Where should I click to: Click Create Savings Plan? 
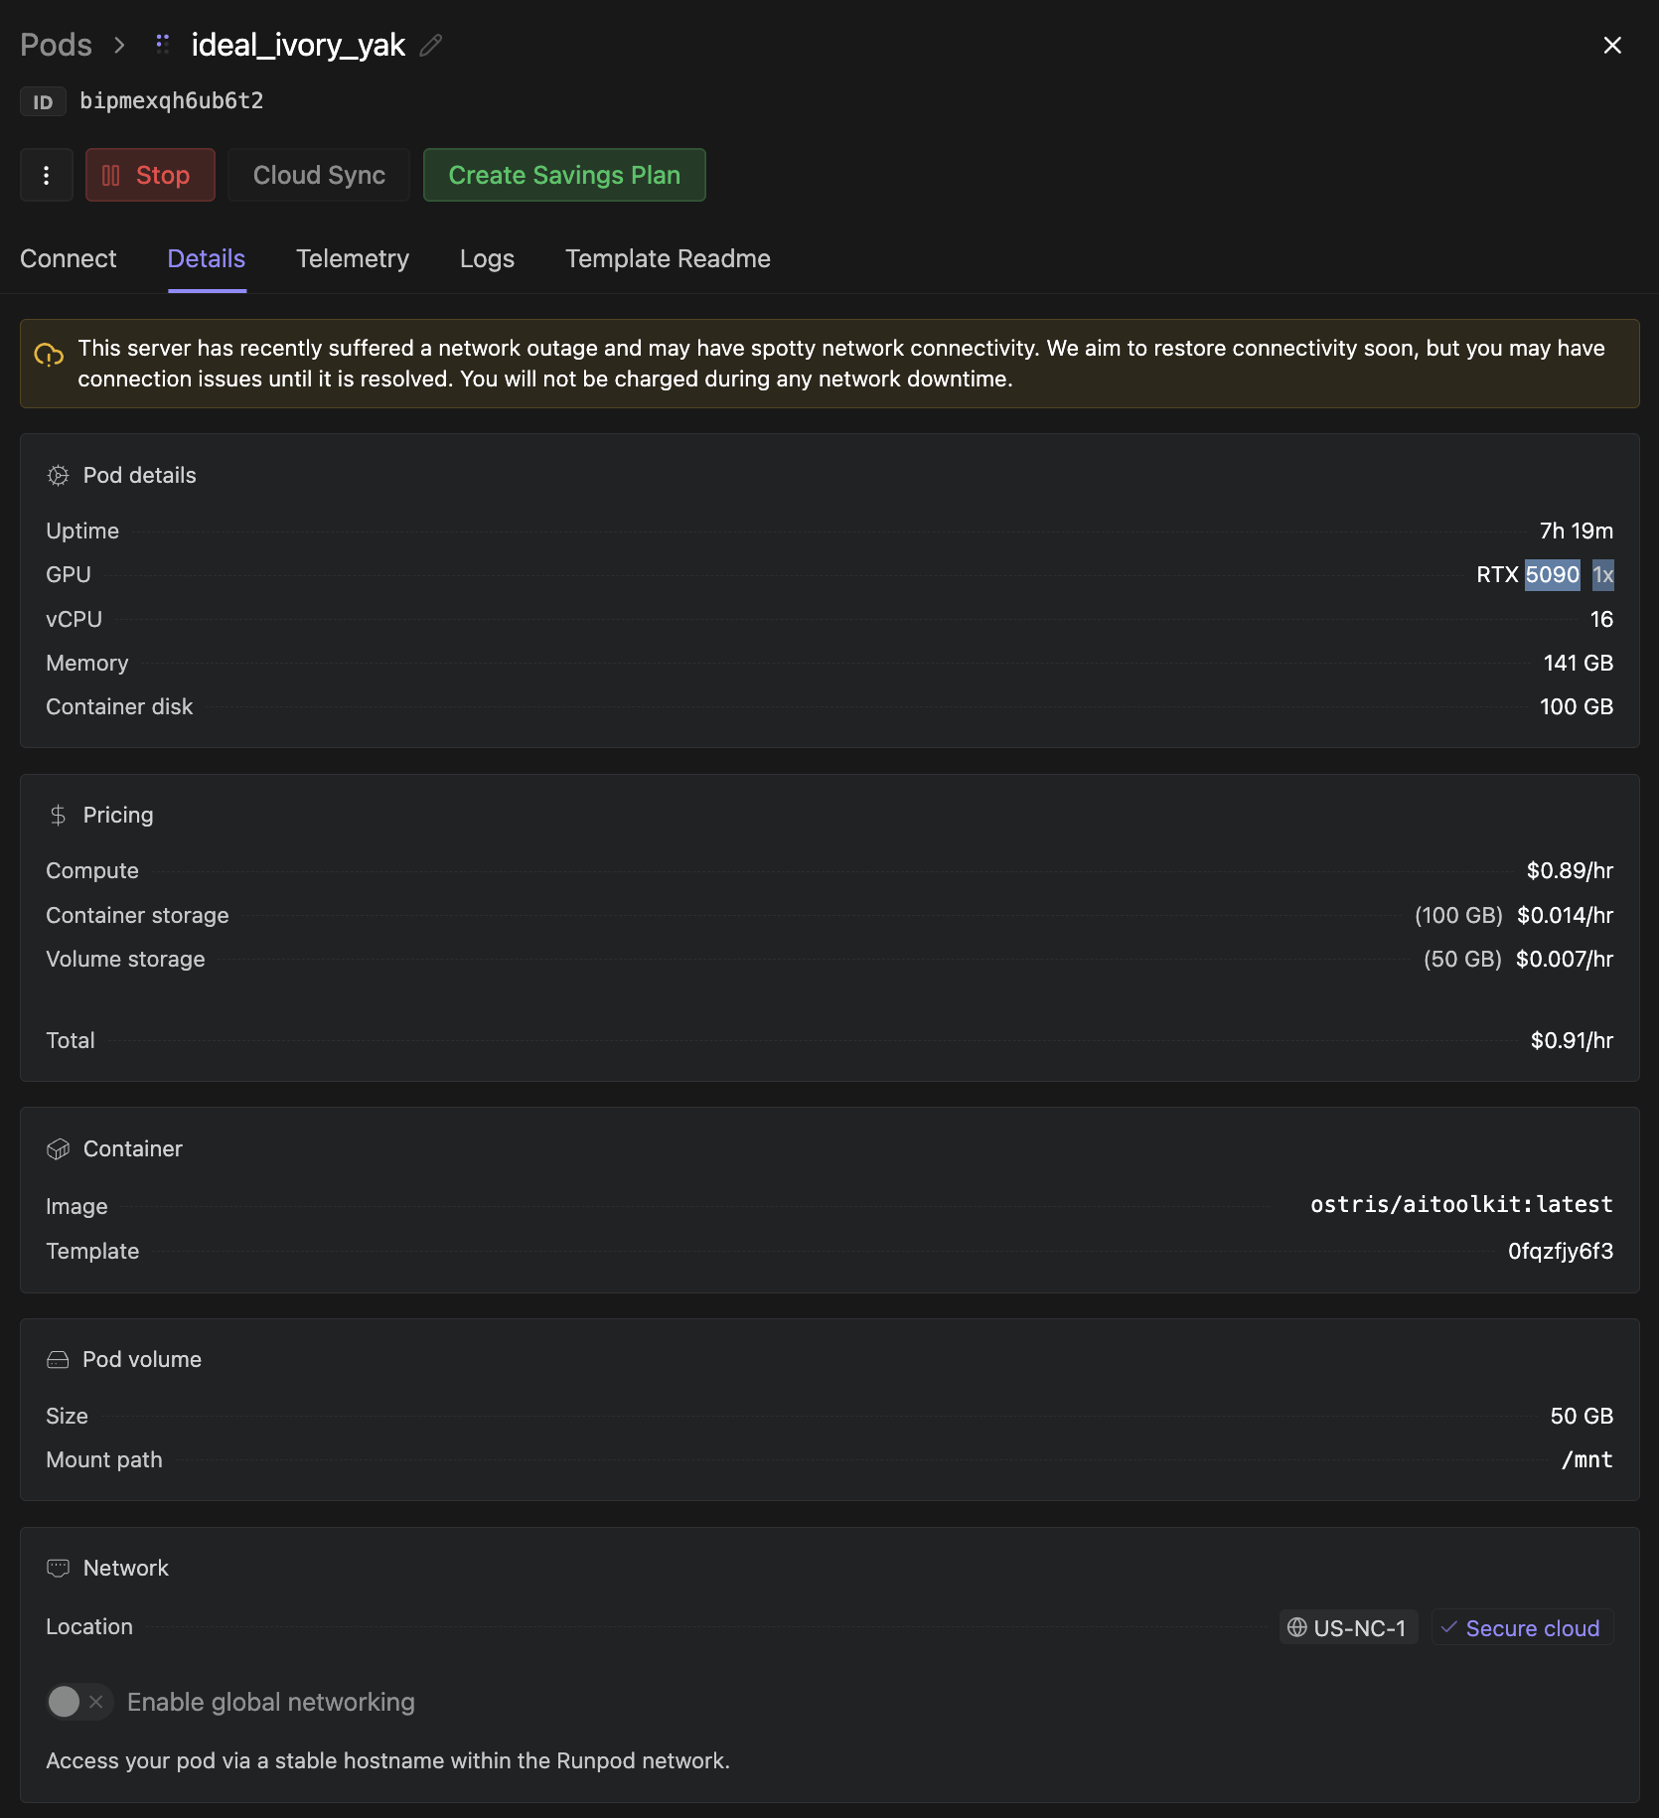tap(563, 175)
